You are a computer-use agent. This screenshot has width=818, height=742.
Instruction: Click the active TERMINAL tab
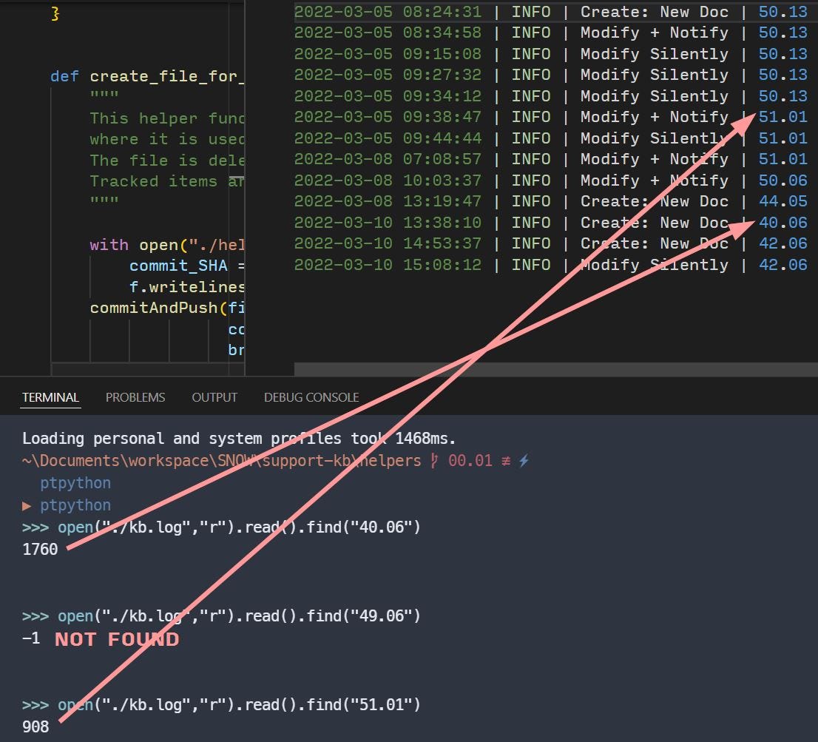click(50, 397)
